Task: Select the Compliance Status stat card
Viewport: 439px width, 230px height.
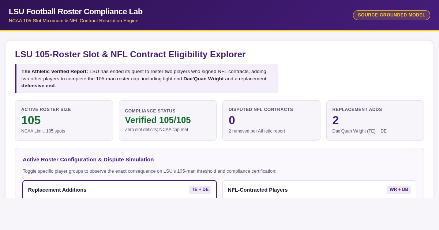Action: [x=168, y=120]
